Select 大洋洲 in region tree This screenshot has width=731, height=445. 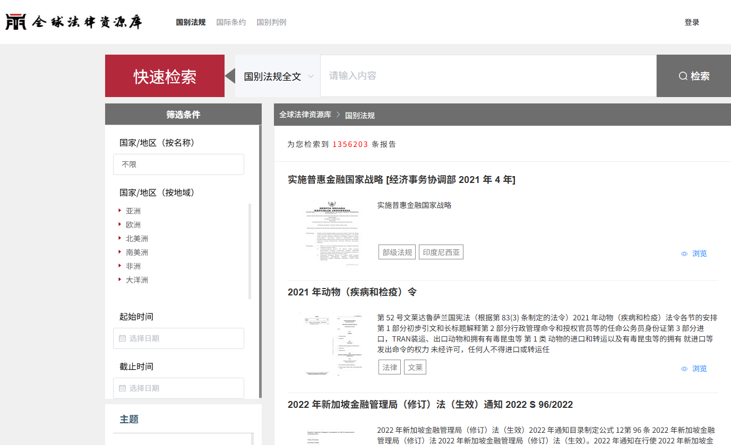[136, 280]
